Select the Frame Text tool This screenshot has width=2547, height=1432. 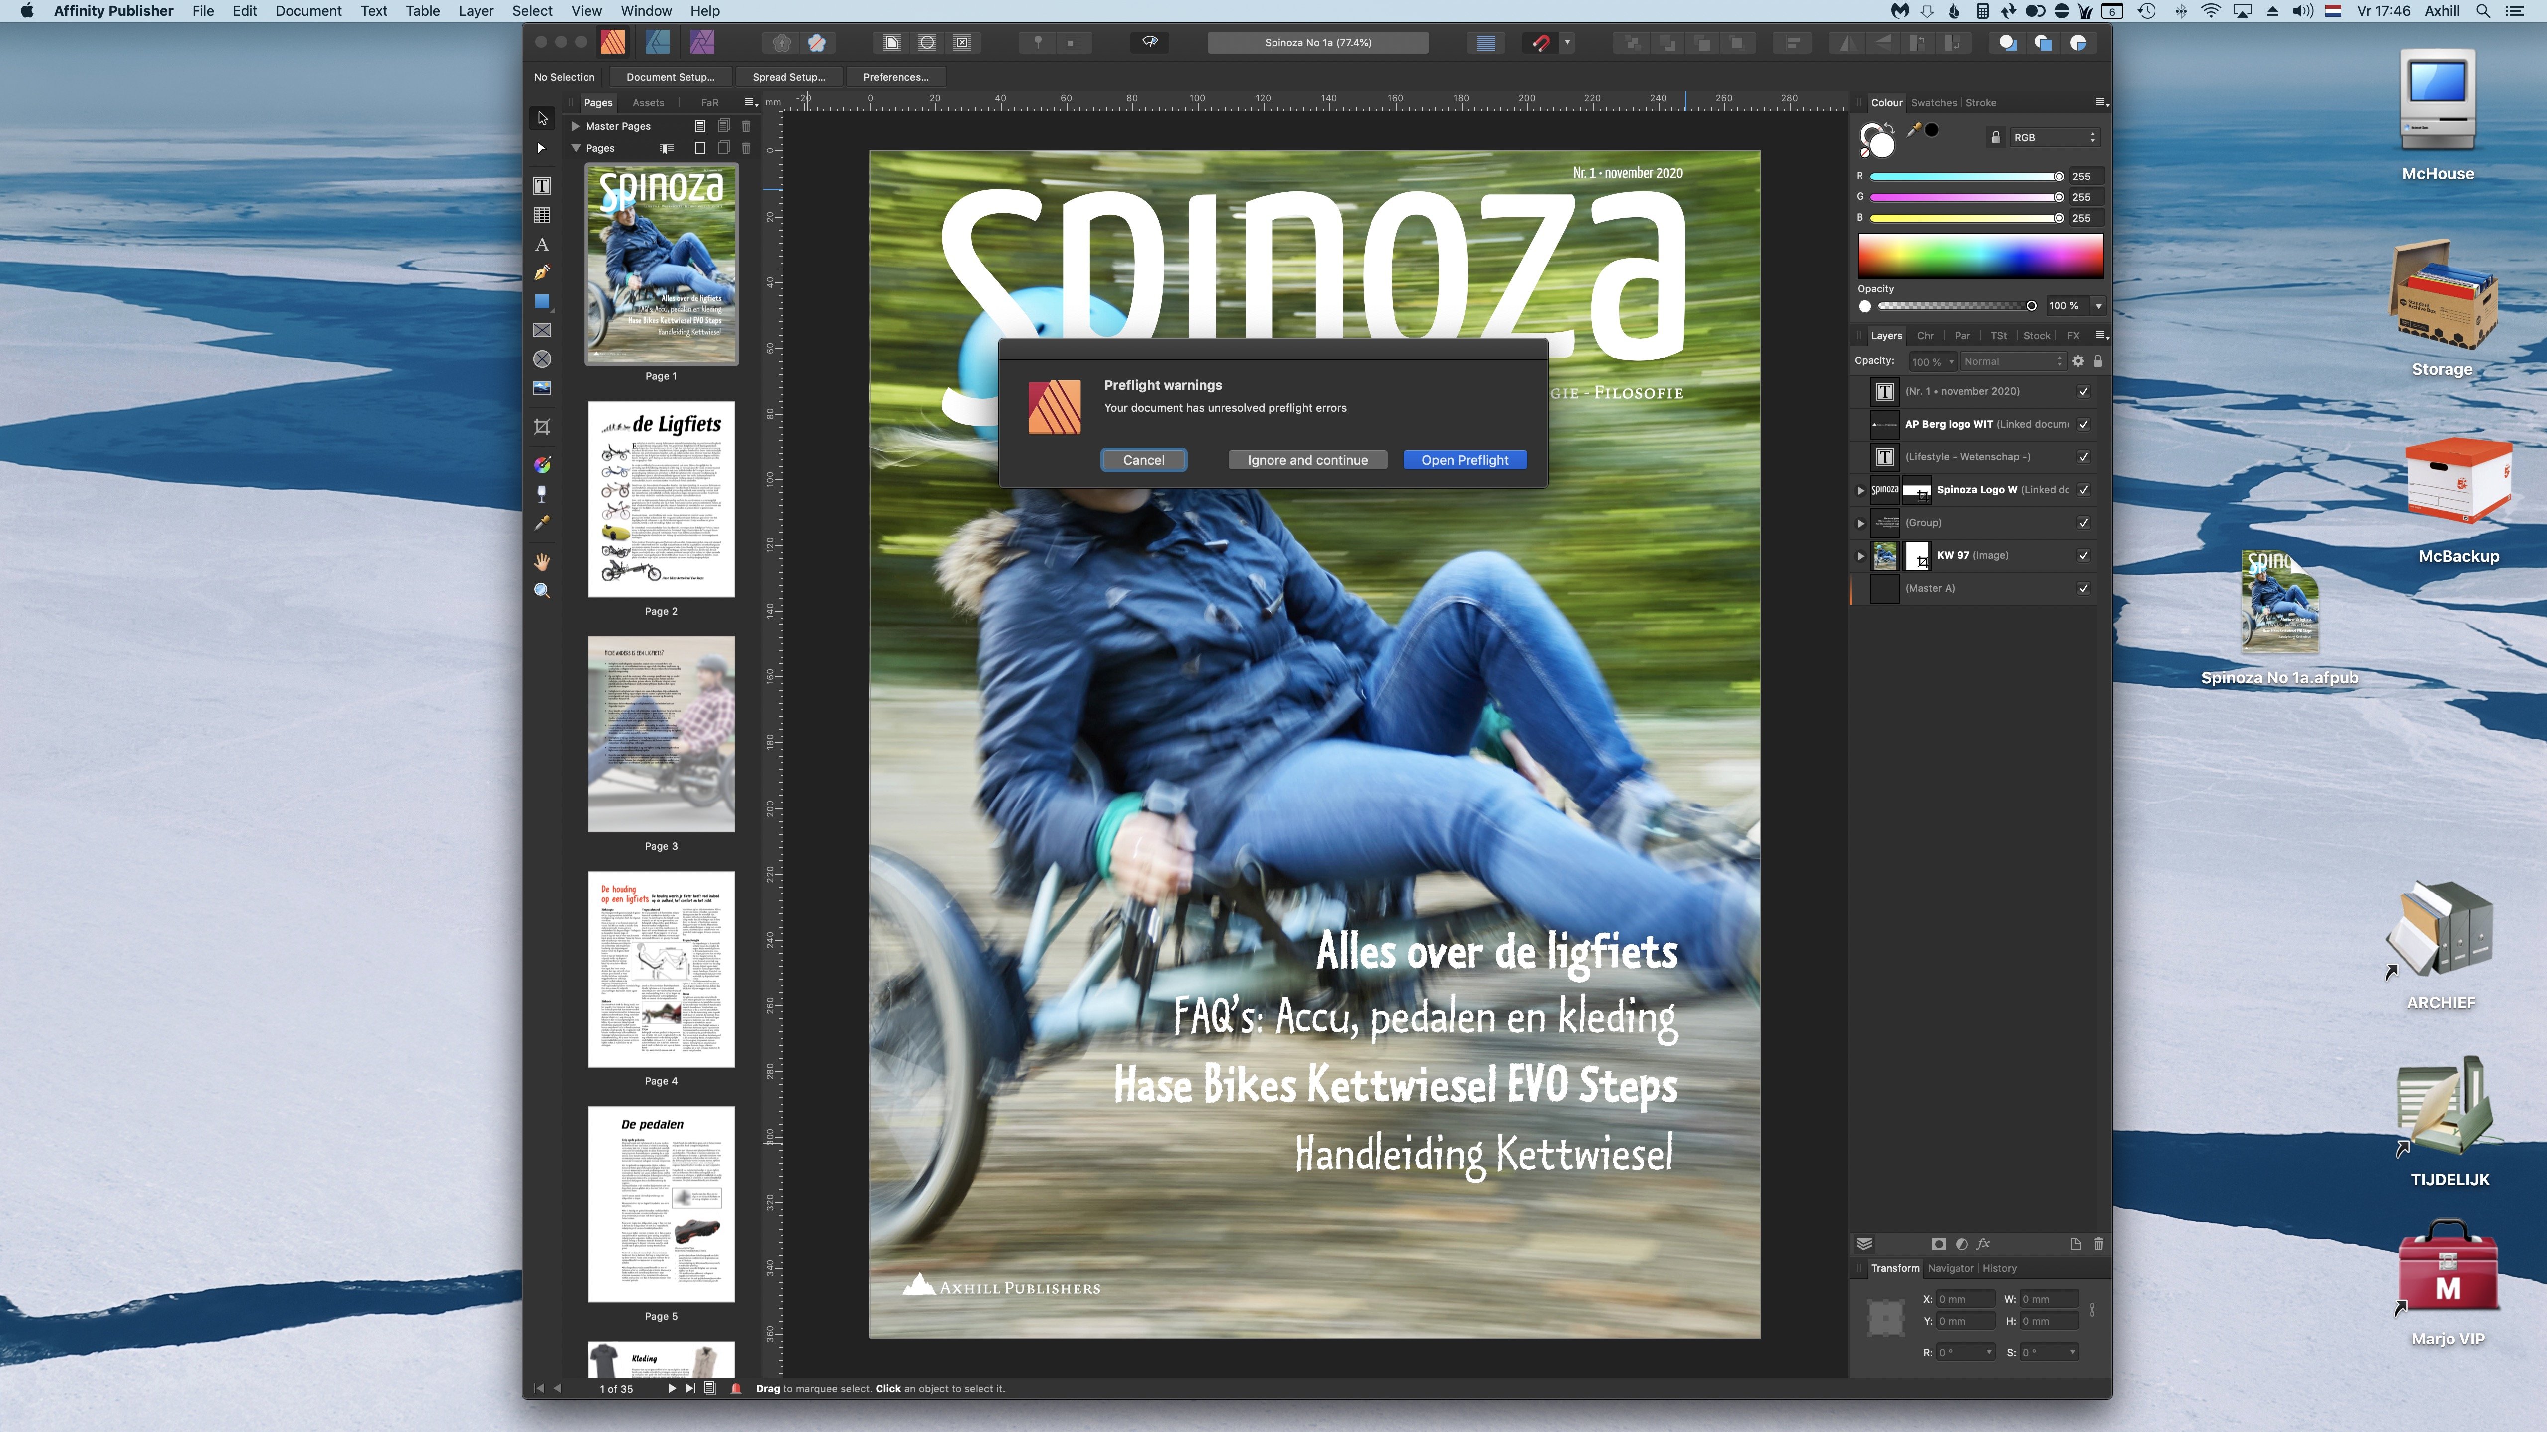(542, 186)
